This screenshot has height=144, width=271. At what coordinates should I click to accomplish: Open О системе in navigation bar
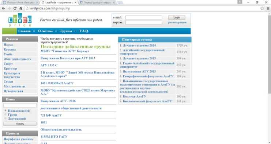[45, 31]
